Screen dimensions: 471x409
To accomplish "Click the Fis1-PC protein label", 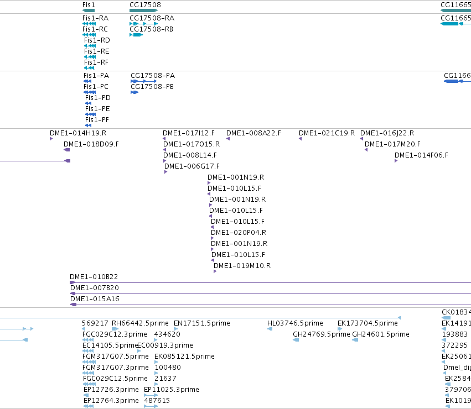I will coord(96,87).
